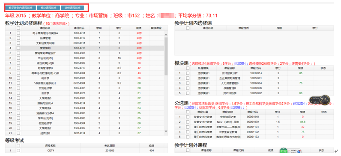This screenshot has height=156, width=341.
Task: Click 考试日期 column header in 等级考试 table
Action: (x=110, y=145)
